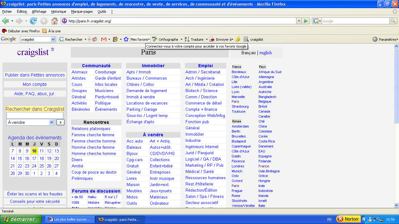Expand the Traduire dropdown arrow
This screenshot has height=224, width=399.
(x=206, y=40)
